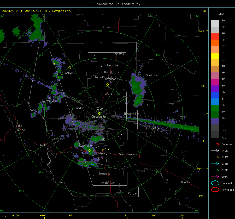Click the 36 dBZ purple color swatch

[x=215, y=89]
